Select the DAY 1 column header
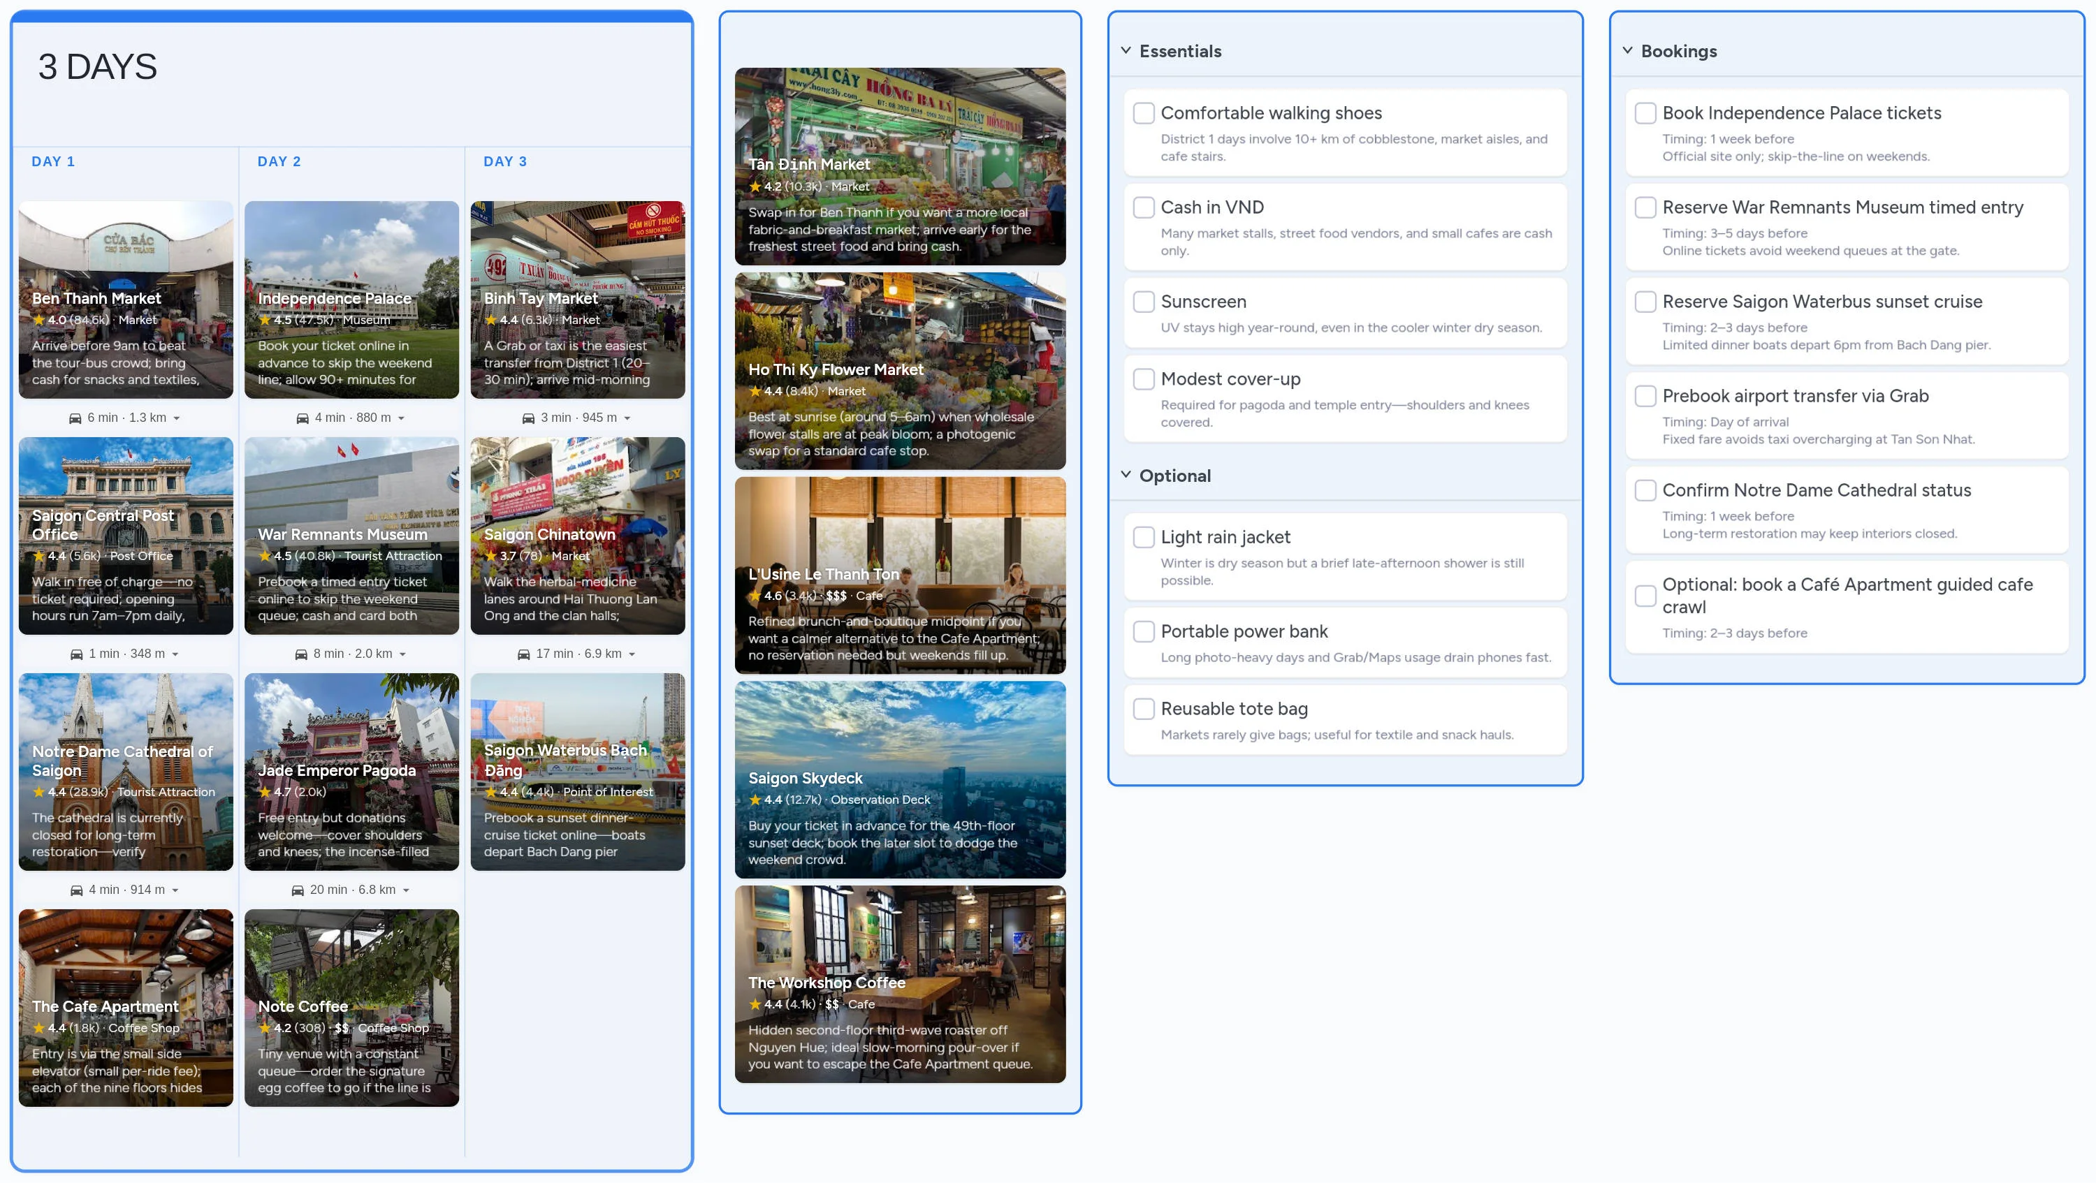Image resolution: width=2096 pixels, height=1183 pixels. 53,162
